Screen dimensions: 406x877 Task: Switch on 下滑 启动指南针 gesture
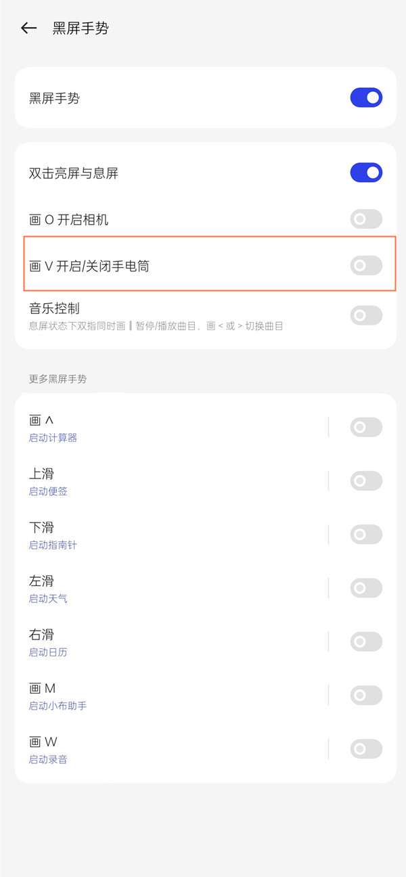(366, 535)
